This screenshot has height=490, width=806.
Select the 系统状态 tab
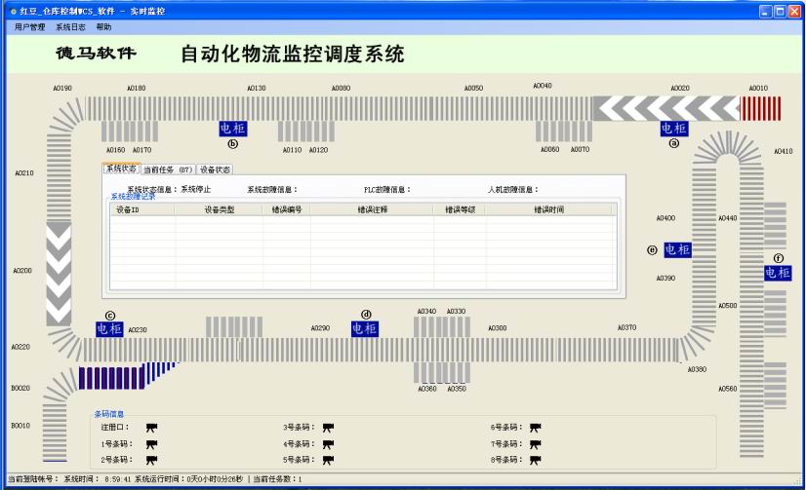pyautogui.click(x=122, y=169)
